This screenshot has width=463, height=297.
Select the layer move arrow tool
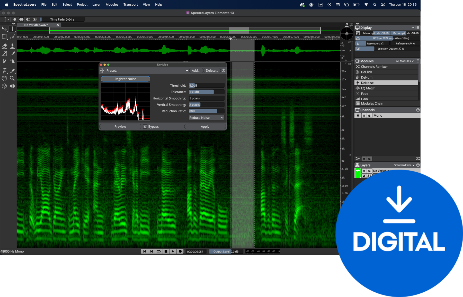click(4, 29)
